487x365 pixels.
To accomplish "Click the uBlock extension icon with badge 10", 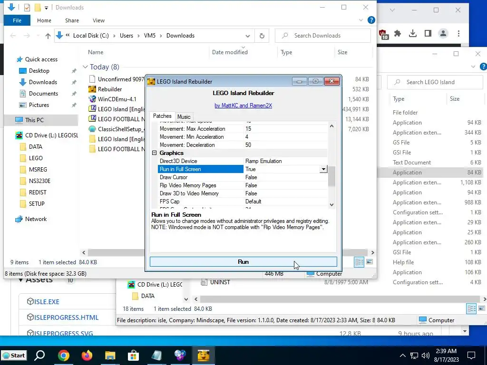I will tap(383, 34).
